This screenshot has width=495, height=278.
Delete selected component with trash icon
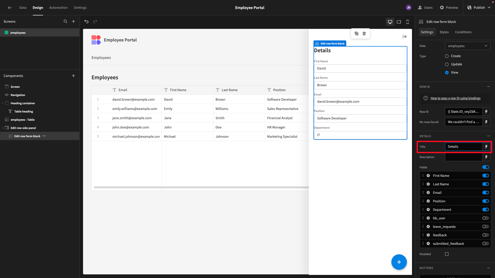(364, 33)
